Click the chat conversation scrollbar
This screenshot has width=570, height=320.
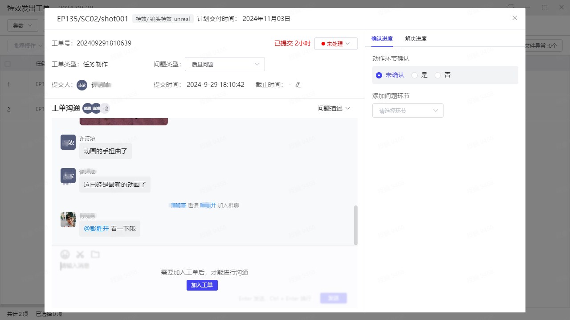pos(355,225)
